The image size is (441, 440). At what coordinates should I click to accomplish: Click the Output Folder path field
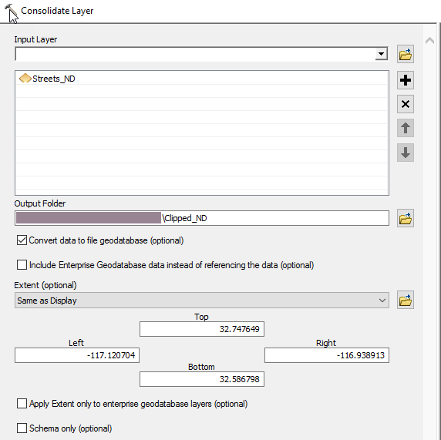tap(202, 218)
